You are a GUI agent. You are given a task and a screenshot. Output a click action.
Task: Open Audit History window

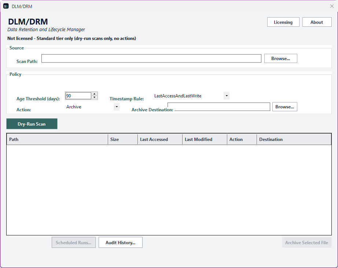click(x=121, y=243)
